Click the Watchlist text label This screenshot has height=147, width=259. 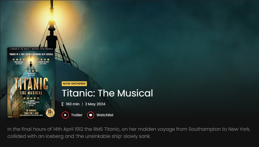(x=105, y=115)
